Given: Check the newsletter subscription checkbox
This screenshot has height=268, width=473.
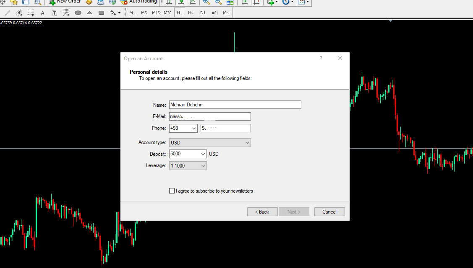Looking at the screenshot, I should (172, 191).
